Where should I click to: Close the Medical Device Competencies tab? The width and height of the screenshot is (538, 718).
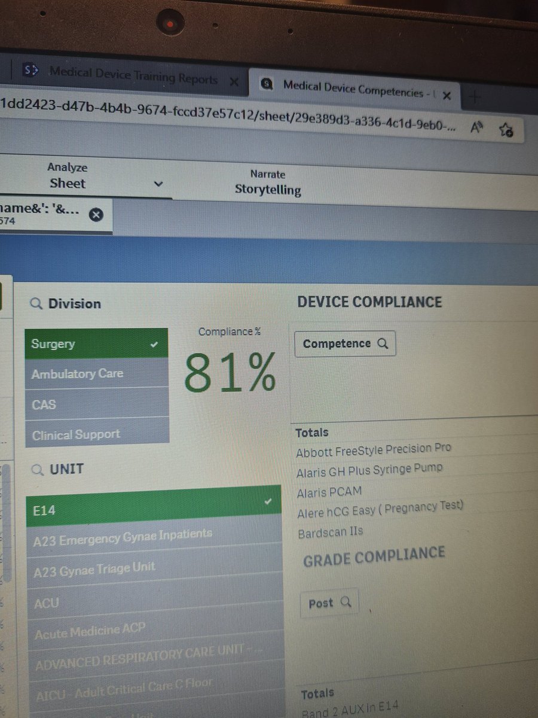pos(447,95)
